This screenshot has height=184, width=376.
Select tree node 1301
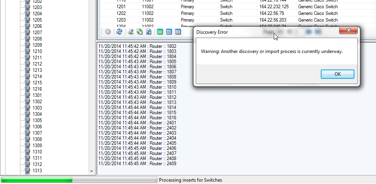click(38, 95)
